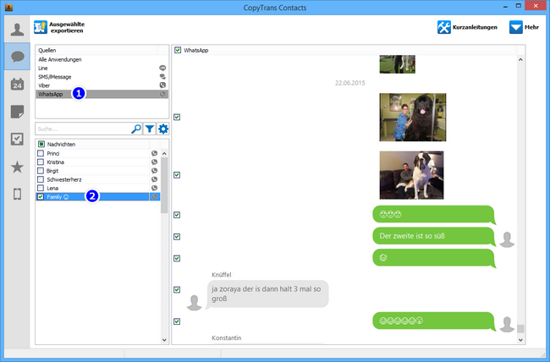
Task: Uncheck the Family conversation checkbox
Action: point(41,196)
